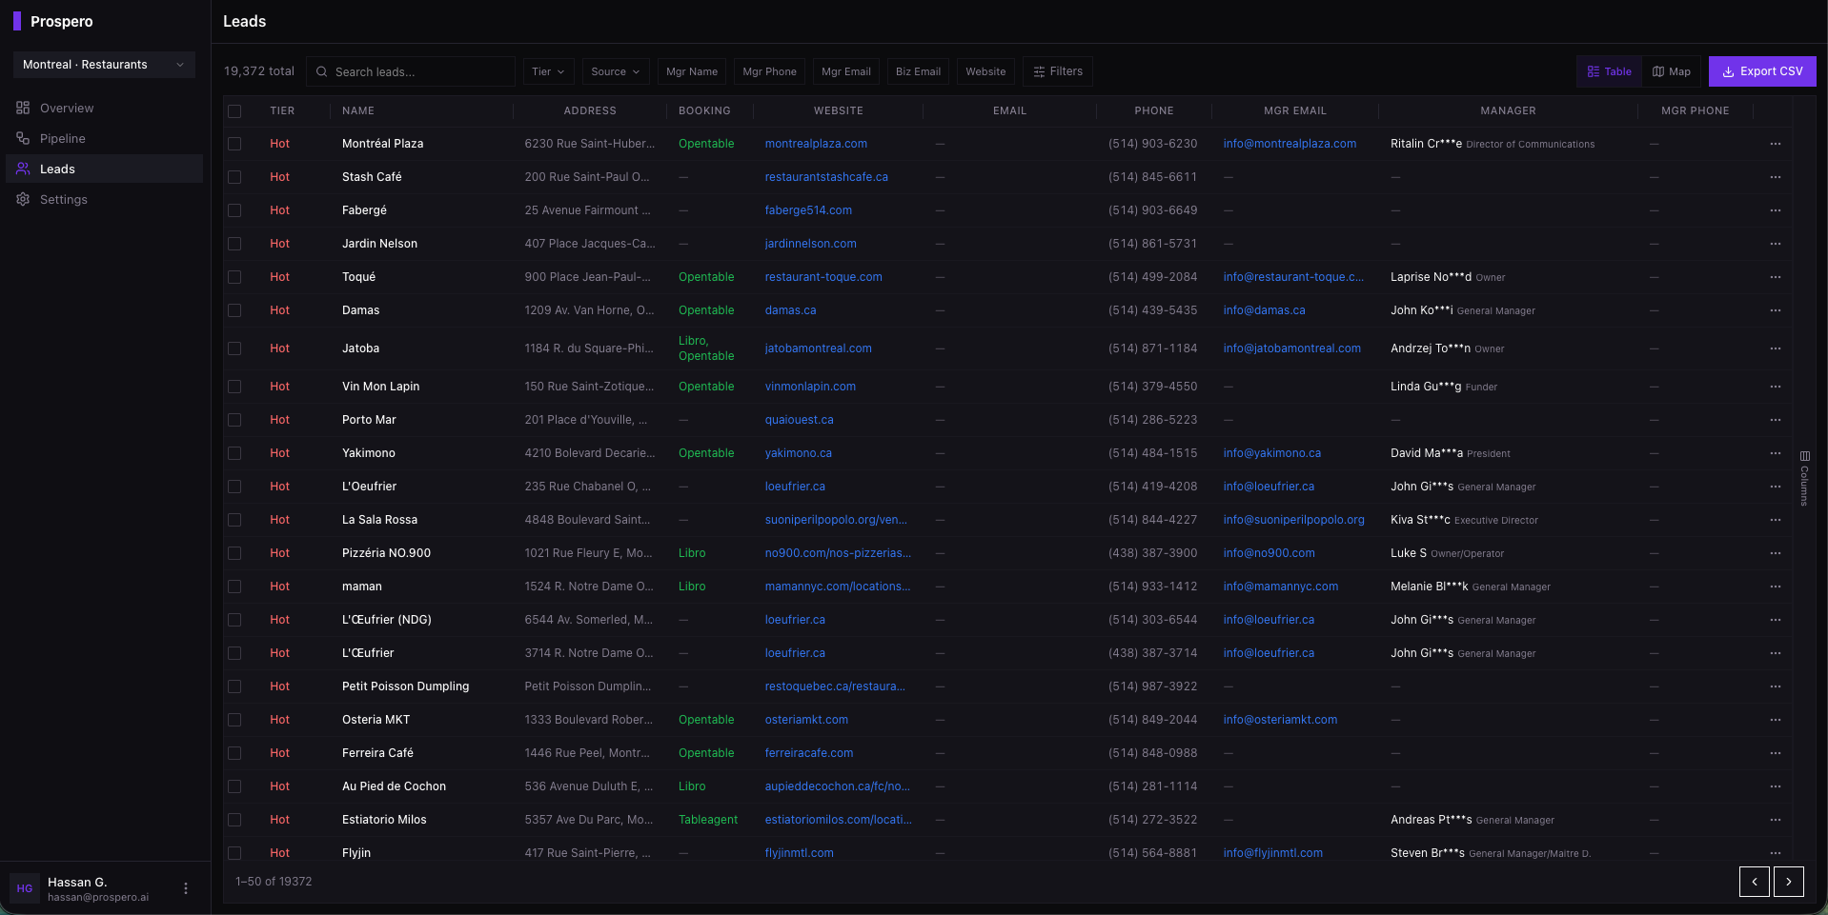Select the Montréal Plaza row checkbox
Screen dimensions: 1828x915
[x=234, y=144]
